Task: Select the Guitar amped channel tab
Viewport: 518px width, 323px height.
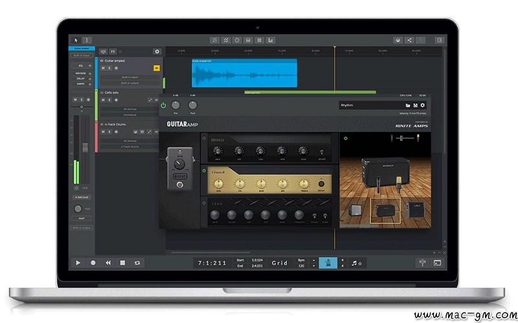Action: (82, 49)
